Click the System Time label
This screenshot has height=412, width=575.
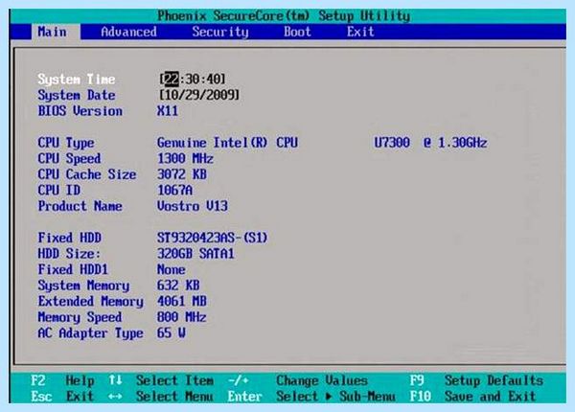77,80
